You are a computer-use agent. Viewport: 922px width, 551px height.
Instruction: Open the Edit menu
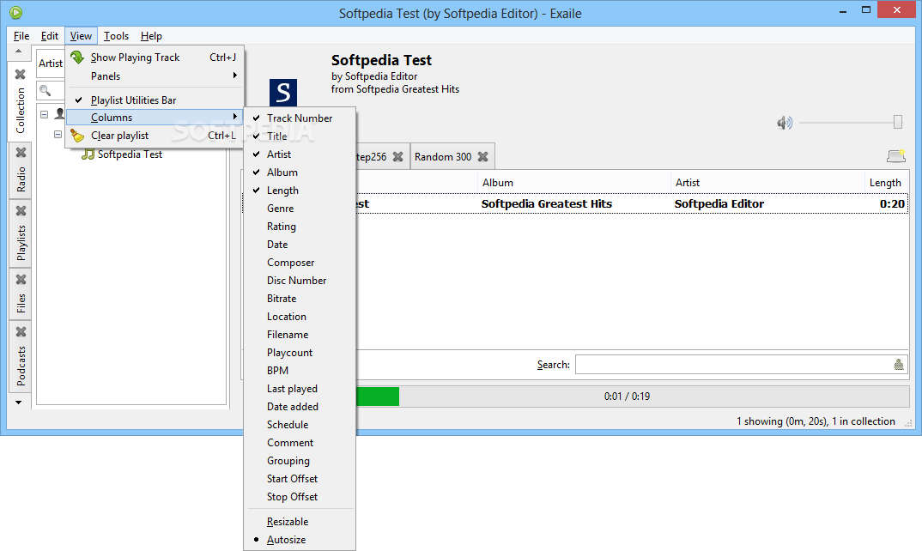(x=50, y=36)
